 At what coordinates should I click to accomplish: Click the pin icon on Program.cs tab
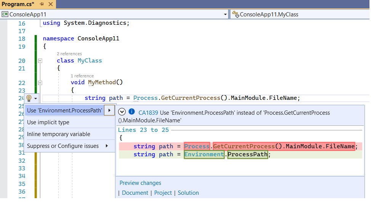click(x=42, y=4)
